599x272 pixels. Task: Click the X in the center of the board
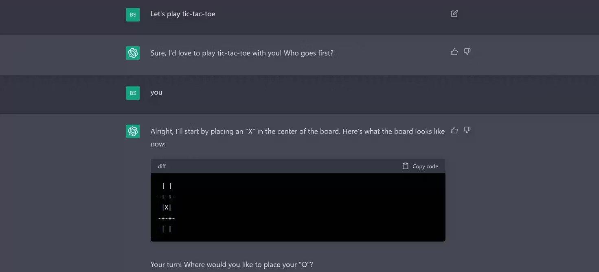tap(167, 207)
